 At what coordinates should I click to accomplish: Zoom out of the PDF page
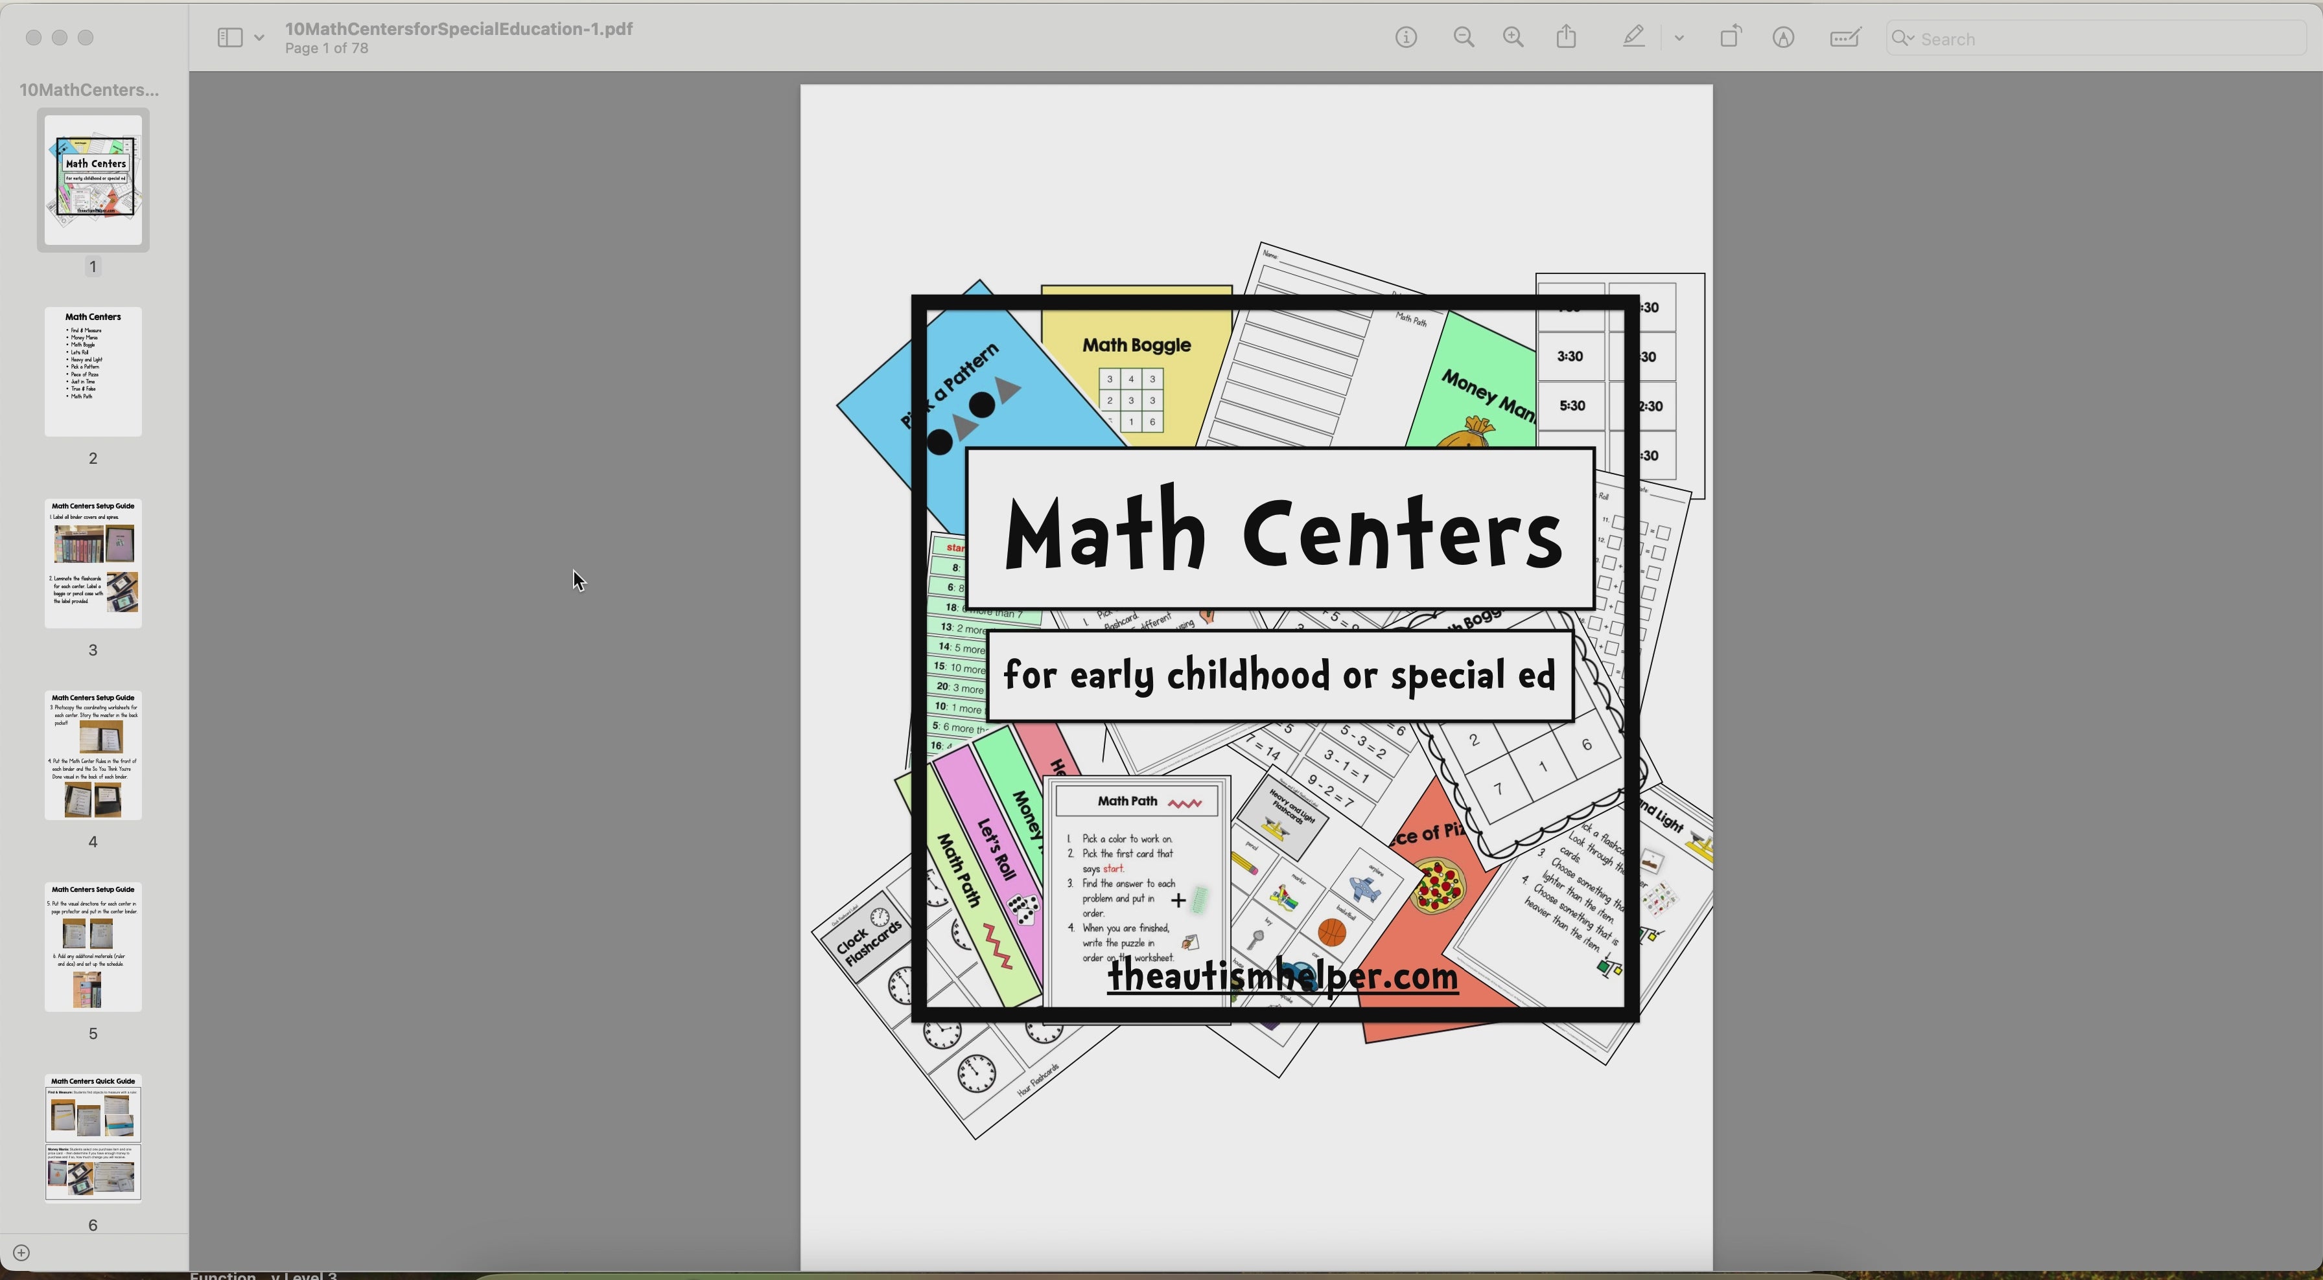[x=1463, y=37]
